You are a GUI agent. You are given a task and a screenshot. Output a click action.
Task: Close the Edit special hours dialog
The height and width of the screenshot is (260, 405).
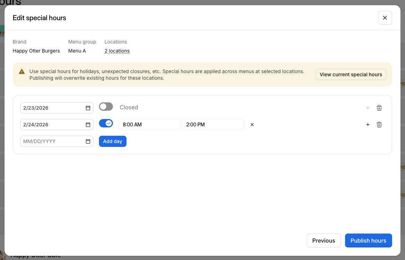click(385, 18)
